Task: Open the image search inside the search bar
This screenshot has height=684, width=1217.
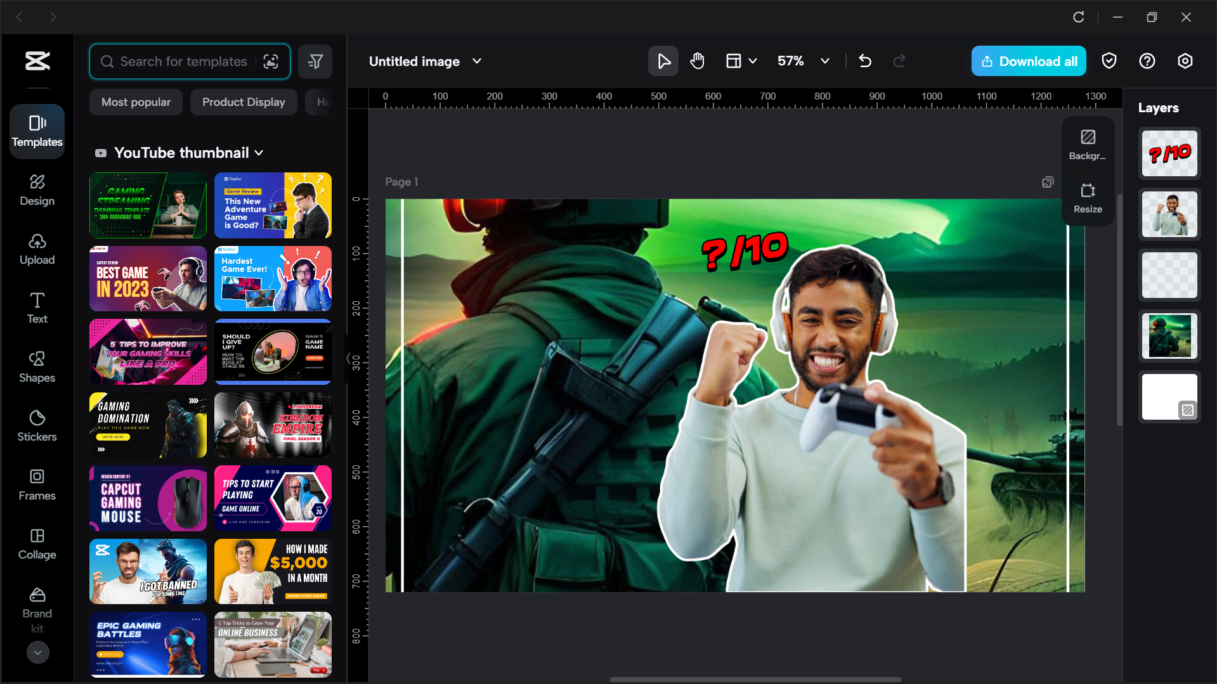Action: click(271, 61)
